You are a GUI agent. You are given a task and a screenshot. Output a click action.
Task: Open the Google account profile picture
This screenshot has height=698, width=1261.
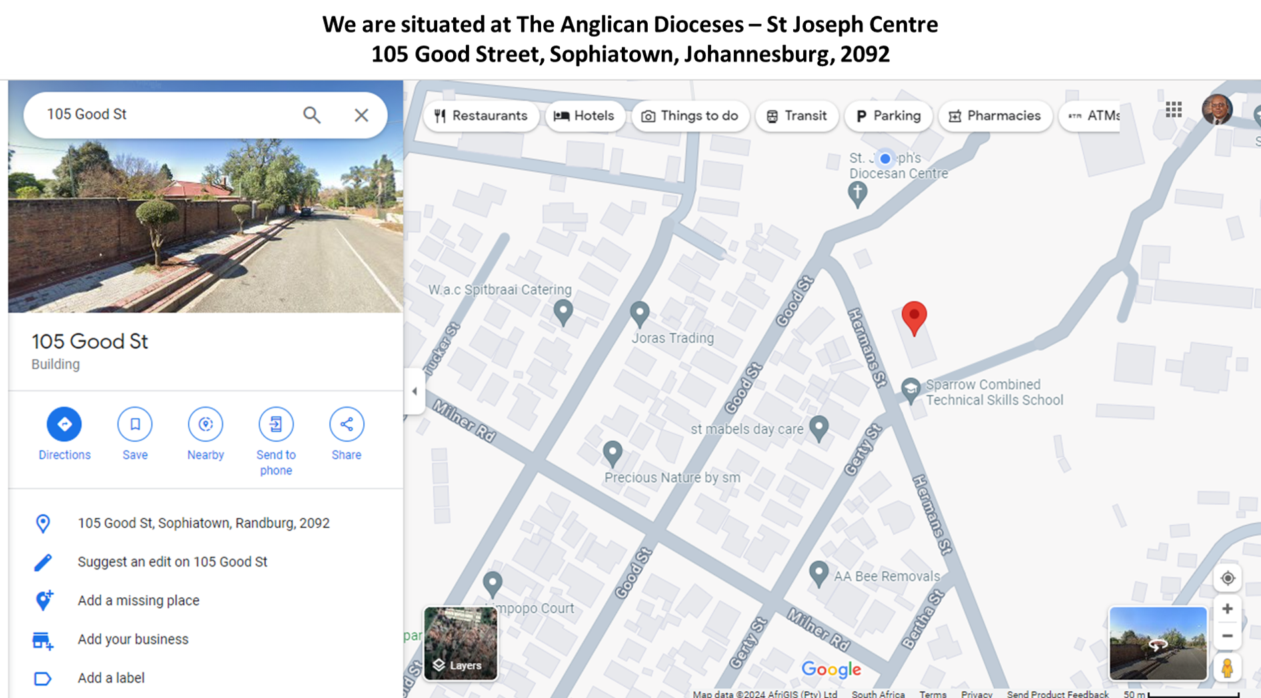coord(1217,110)
